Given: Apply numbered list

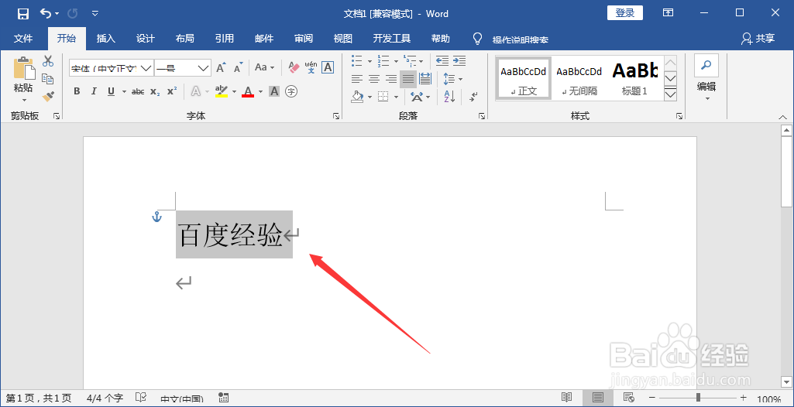Looking at the screenshot, I should 383,61.
